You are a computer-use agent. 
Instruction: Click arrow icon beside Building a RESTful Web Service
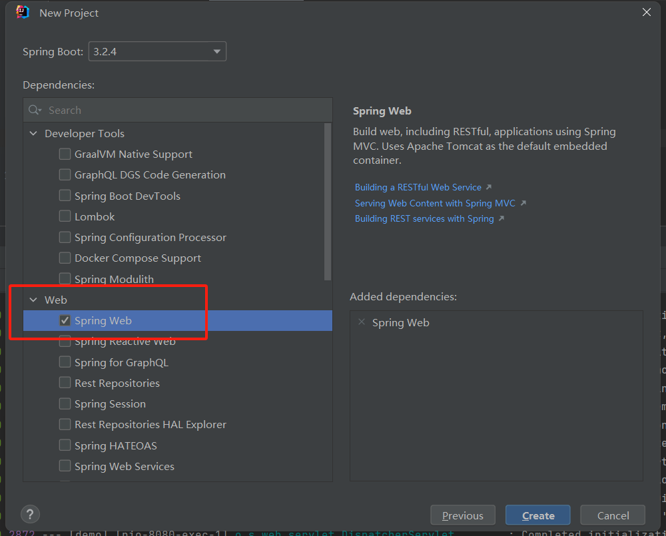[x=488, y=187]
